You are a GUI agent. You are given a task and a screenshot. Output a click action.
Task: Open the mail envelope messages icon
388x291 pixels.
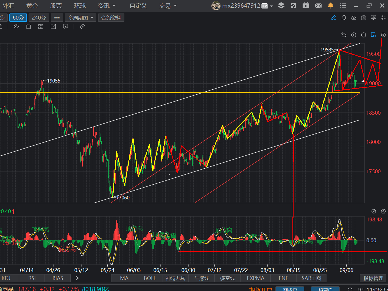[x=318, y=6]
